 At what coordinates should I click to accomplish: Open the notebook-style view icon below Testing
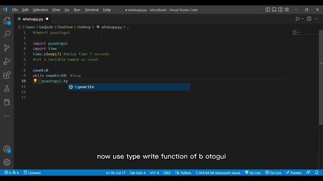pyautogui.click(x=7, y=102)
